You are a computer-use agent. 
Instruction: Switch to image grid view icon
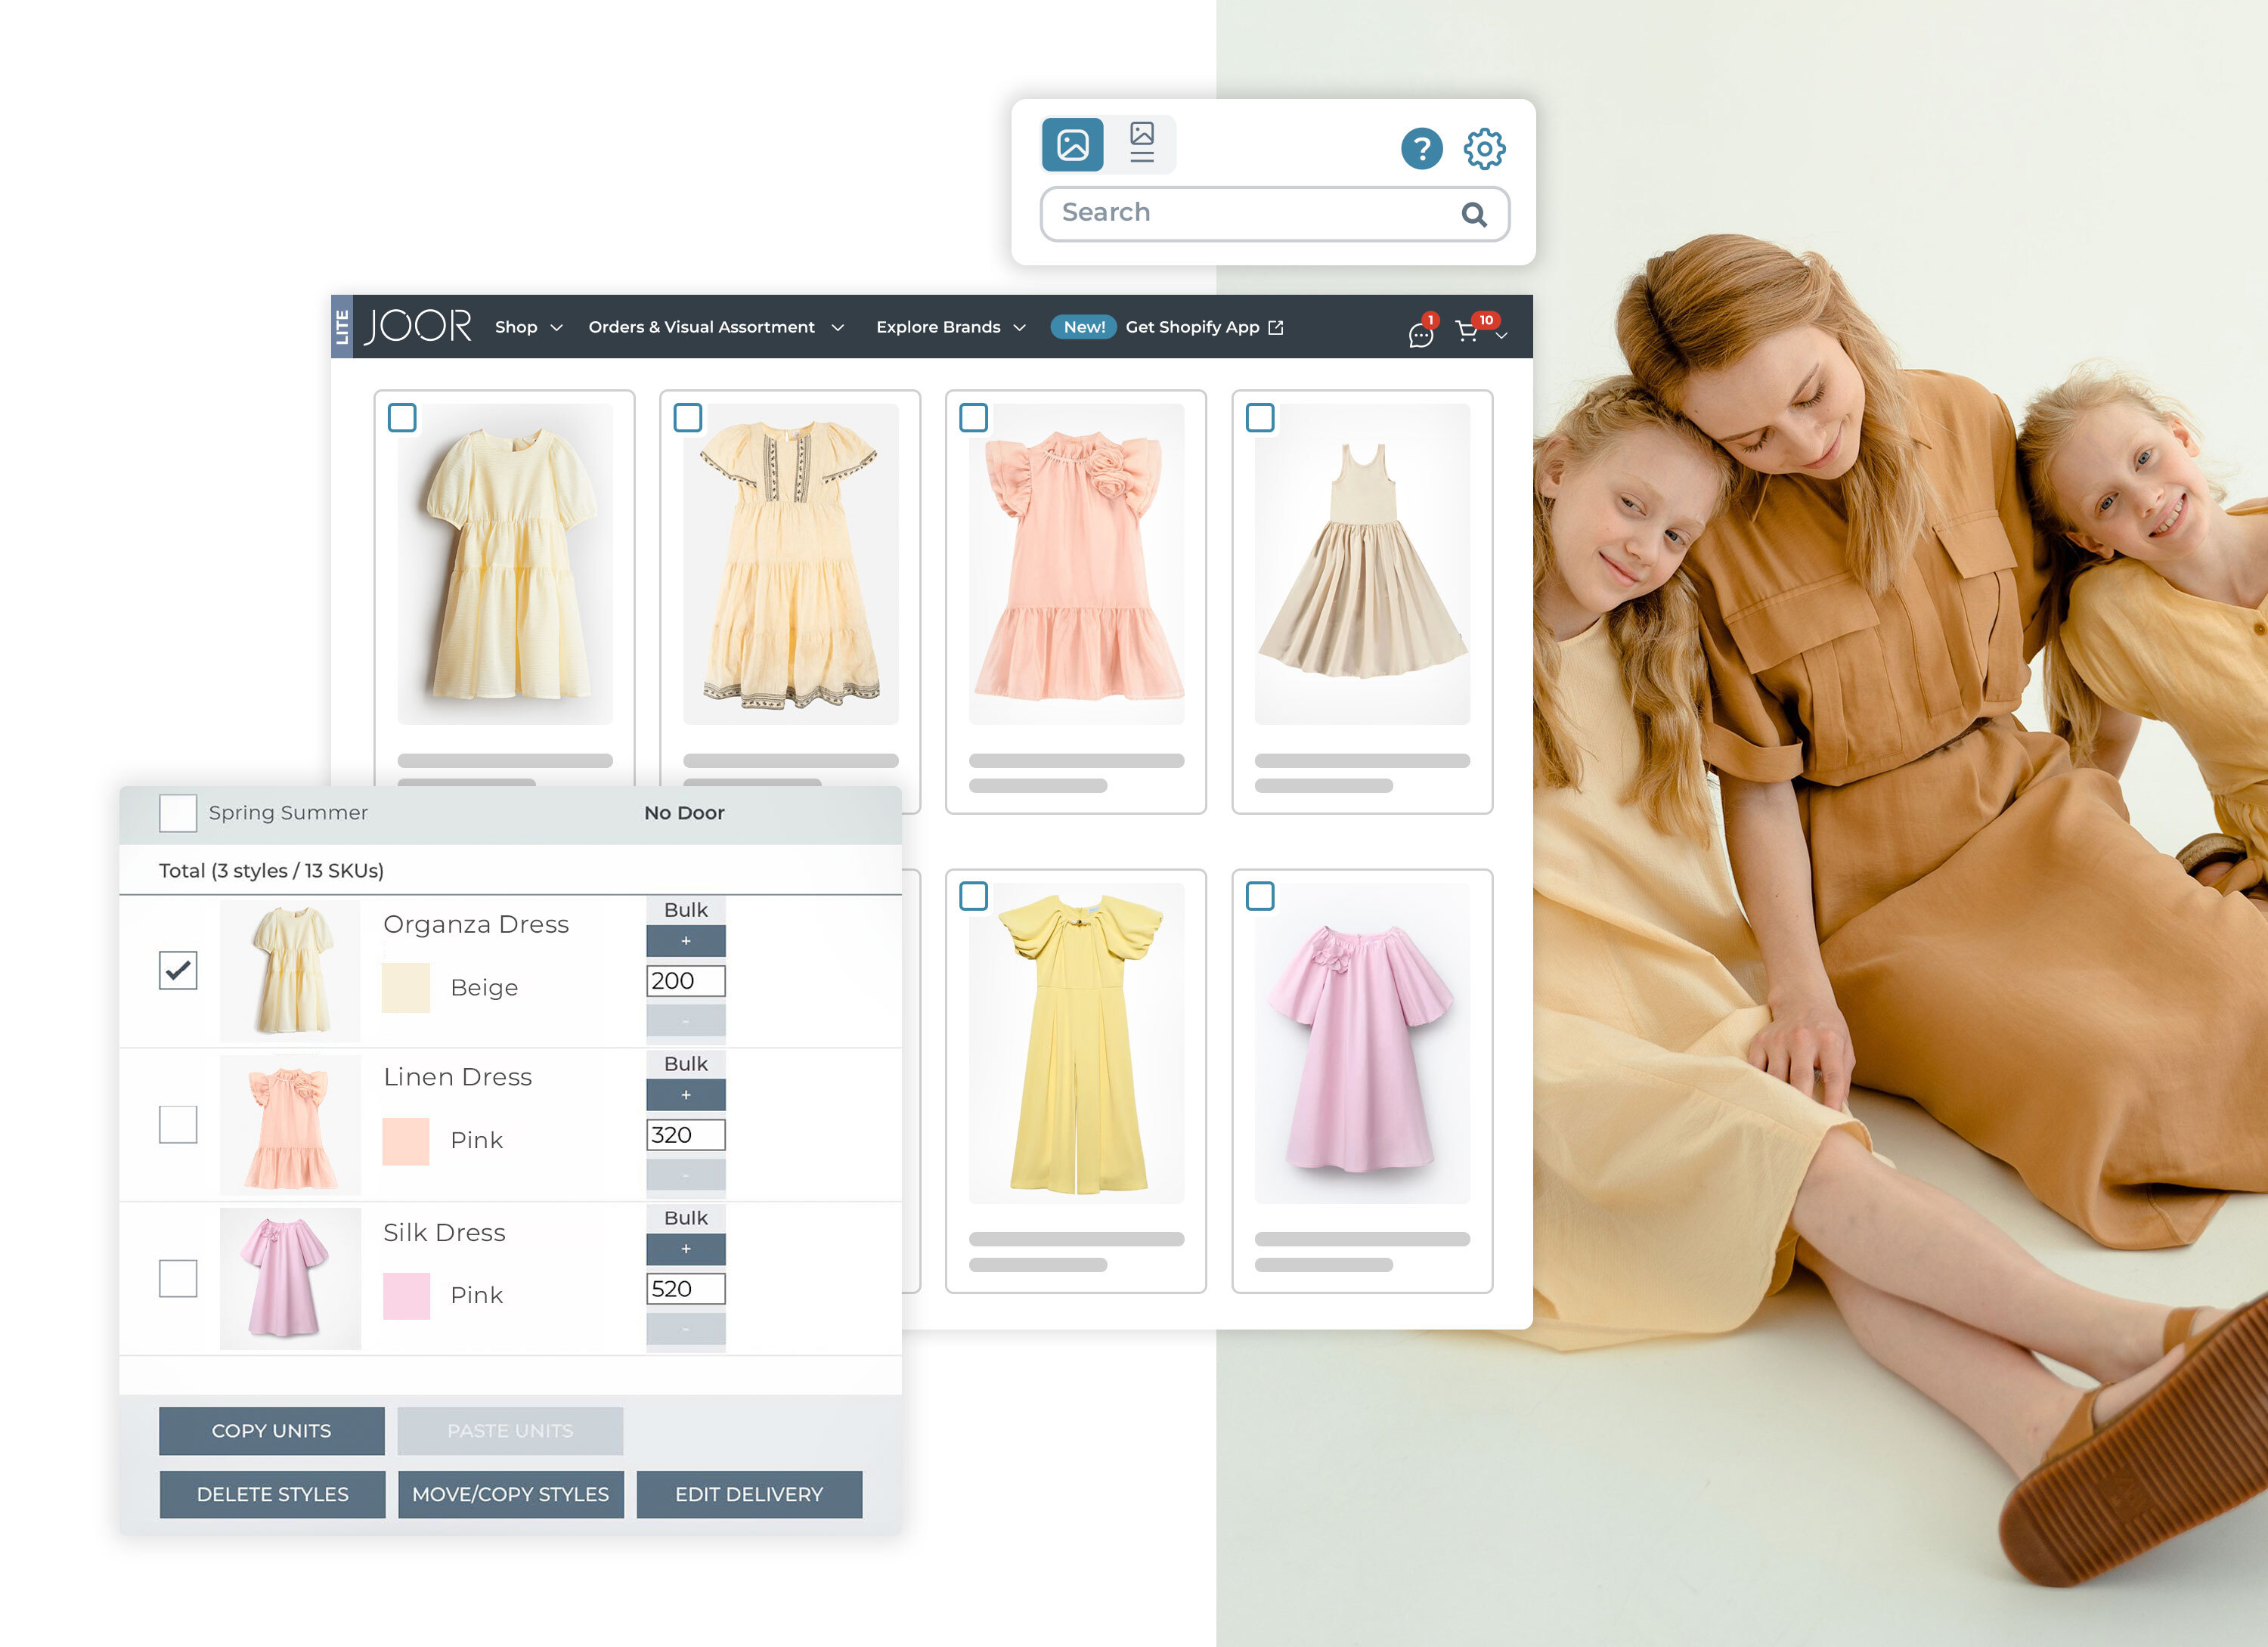click(x=1072, y=145)
